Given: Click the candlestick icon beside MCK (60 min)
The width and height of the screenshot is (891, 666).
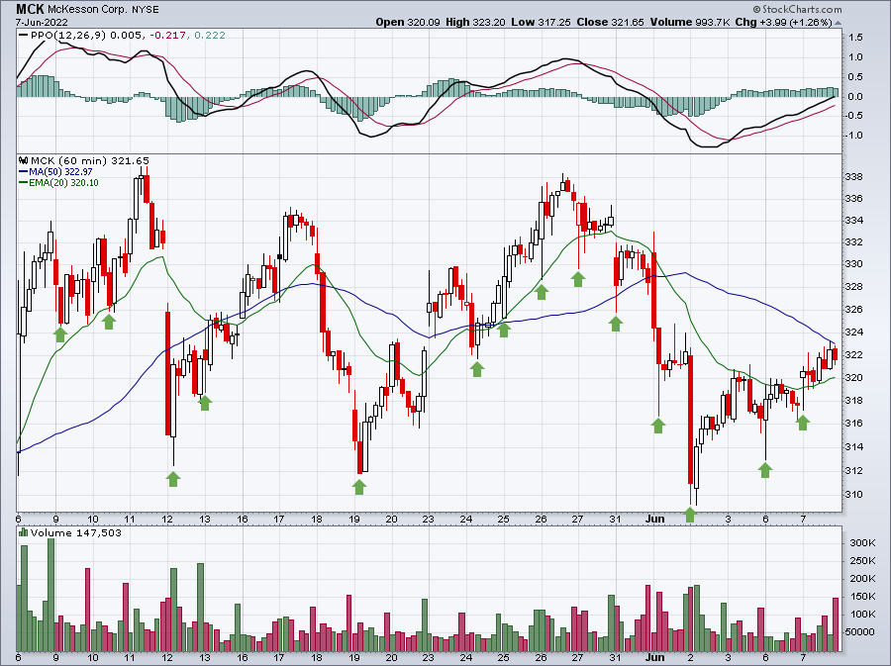Looking at the screenshot, I should [x=24, y=160].
